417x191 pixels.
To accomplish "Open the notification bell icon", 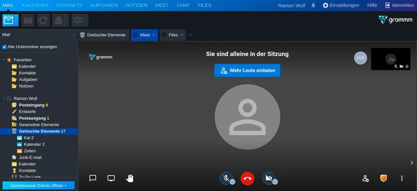I will [313, 5].
